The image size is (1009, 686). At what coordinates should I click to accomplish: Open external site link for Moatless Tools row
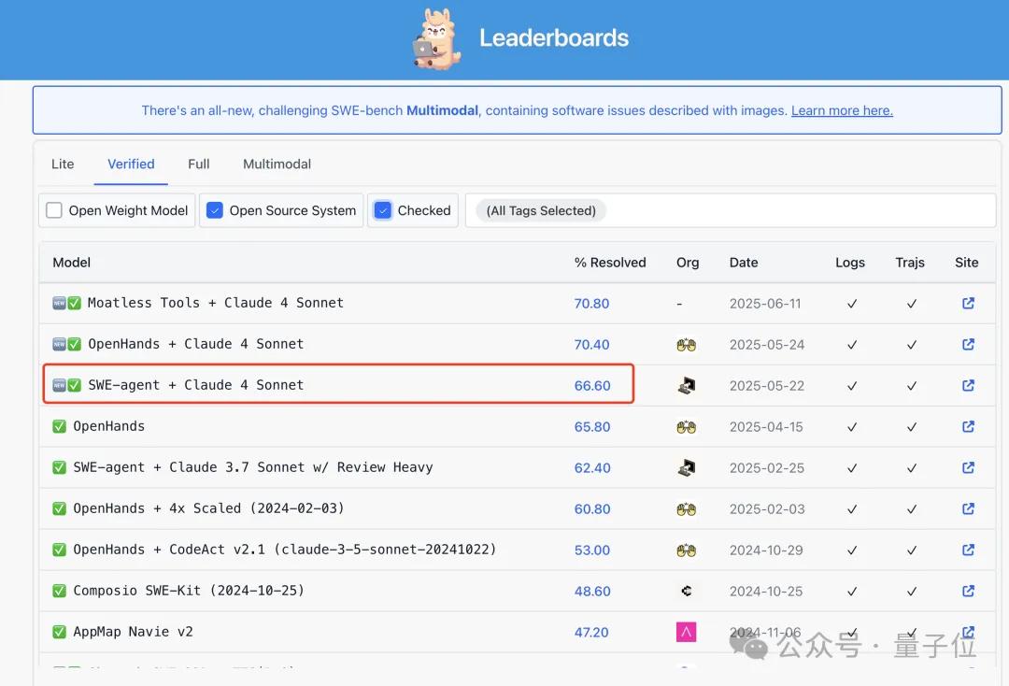968,303
